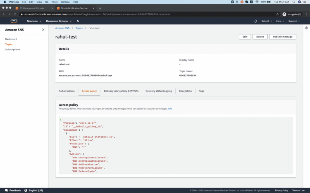310x193 pixels.
Task: Close the Amazon SNS sidebar panel
Action: (43, 30)
